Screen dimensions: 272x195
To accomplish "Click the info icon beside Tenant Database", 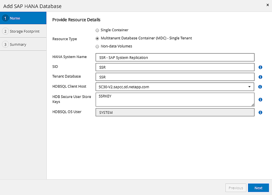I will coord(261,77).
